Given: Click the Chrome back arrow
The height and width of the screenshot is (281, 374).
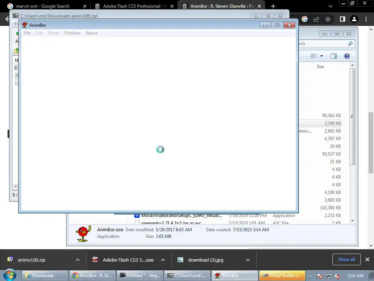Looking at the screenshot, I should coord(7,19).
